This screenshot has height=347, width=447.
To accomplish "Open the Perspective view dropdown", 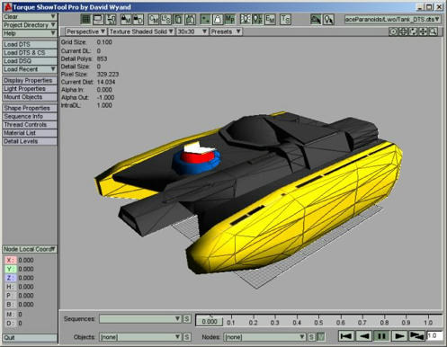I will coord(85,31).
